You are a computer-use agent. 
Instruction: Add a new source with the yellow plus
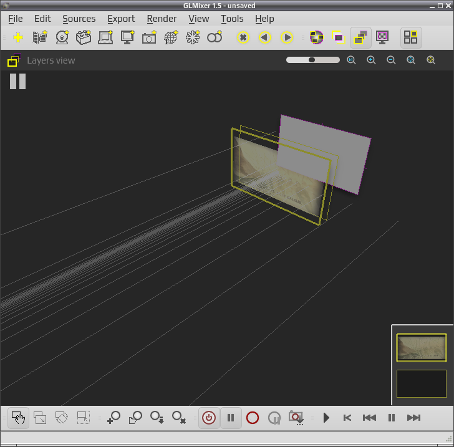pyautogui.click(x=18, y=37)
